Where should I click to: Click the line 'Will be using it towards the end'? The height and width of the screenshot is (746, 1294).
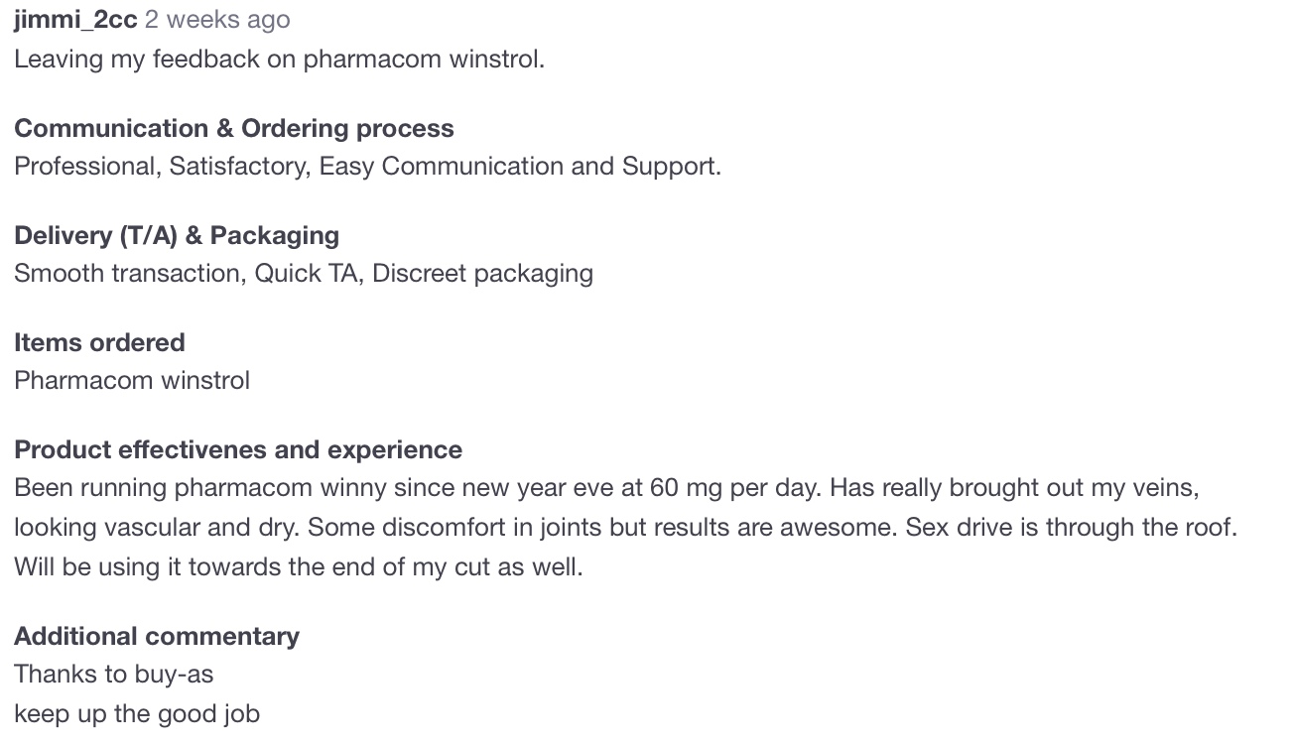pyautogui.click(x=299, y=567)
